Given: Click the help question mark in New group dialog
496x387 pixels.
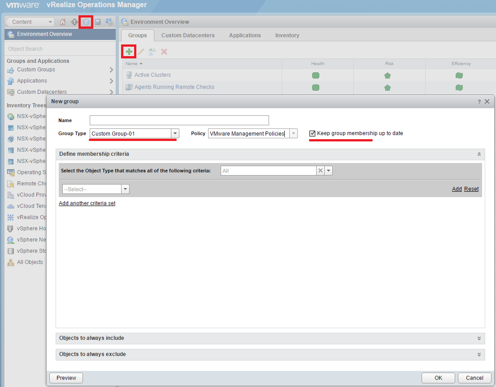Looking at the screenshot, I should 479,102.
